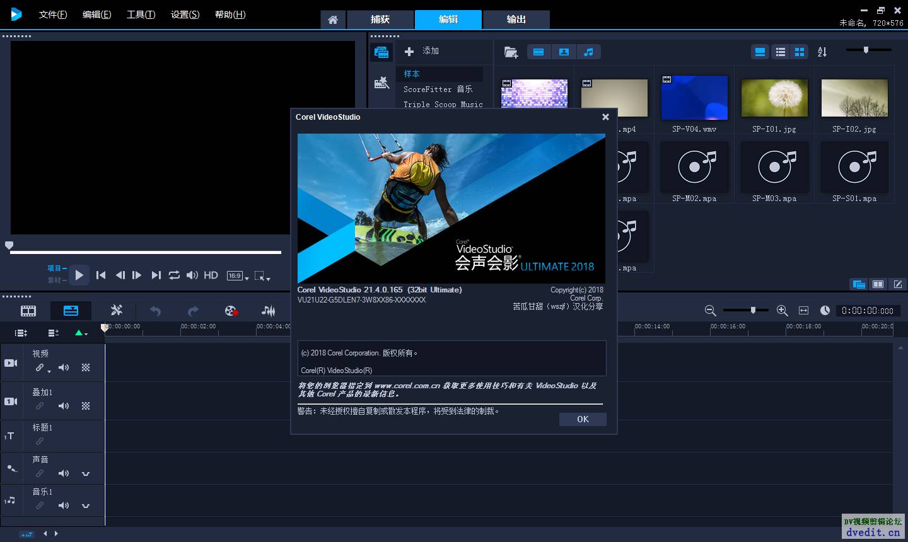Open the 设置(S) menu
Viewport: 908px width, 542px height.
click(185, 14)
